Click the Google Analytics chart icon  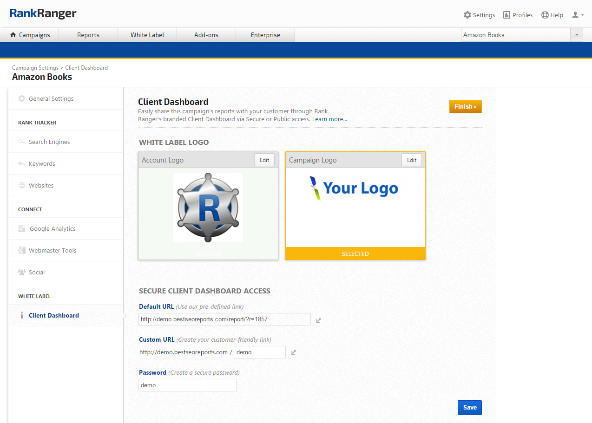point(22,228)
